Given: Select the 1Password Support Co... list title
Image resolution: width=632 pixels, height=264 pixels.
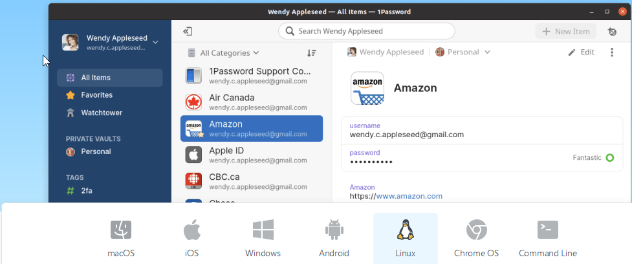Looking at the screenshot, I should (x=260, y=71).
